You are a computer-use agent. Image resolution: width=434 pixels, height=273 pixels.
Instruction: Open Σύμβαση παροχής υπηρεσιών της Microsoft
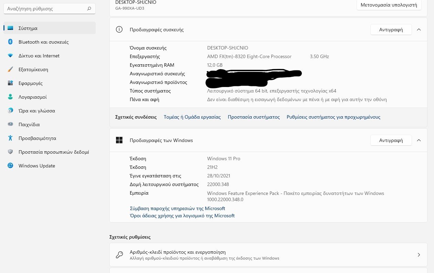pos(177,208)
